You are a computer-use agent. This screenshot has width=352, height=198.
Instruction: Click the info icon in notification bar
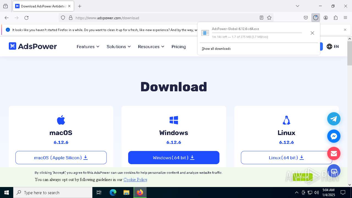pyautogui.click(x=8, y=30)
